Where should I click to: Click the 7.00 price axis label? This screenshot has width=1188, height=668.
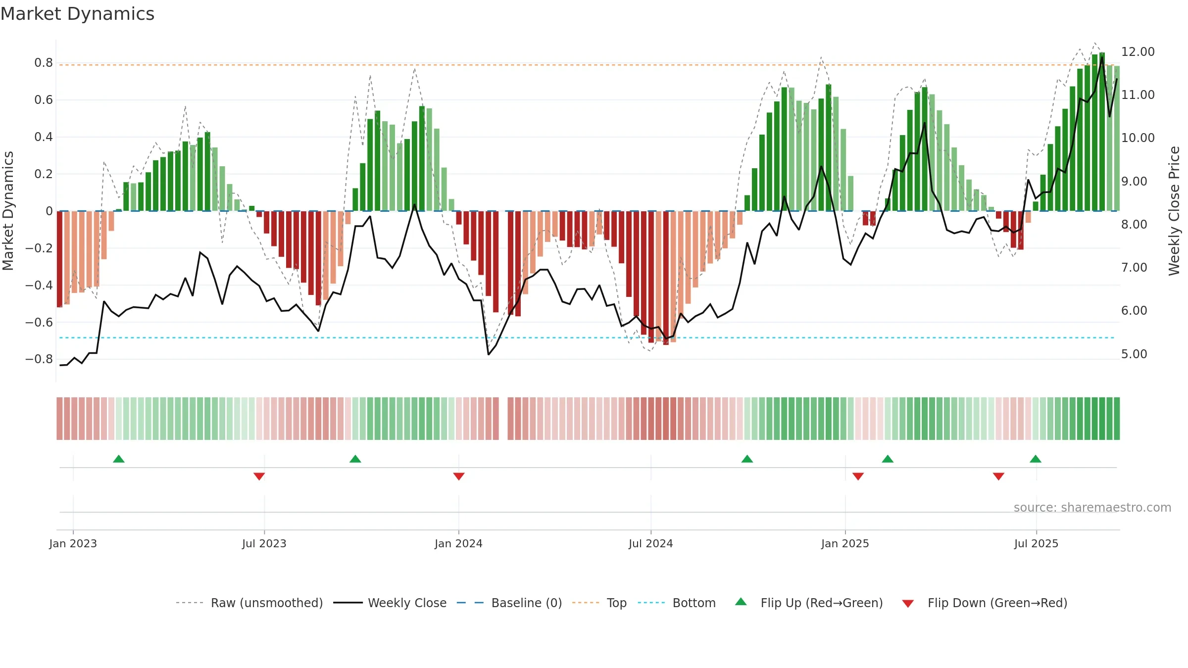coord(1134,268)
